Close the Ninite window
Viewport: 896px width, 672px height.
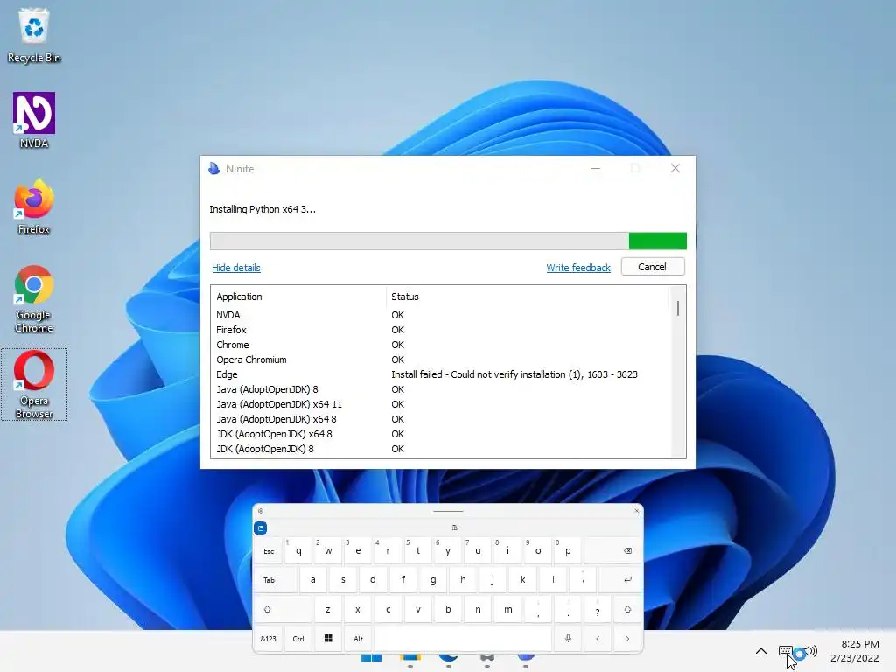(675, 168)
